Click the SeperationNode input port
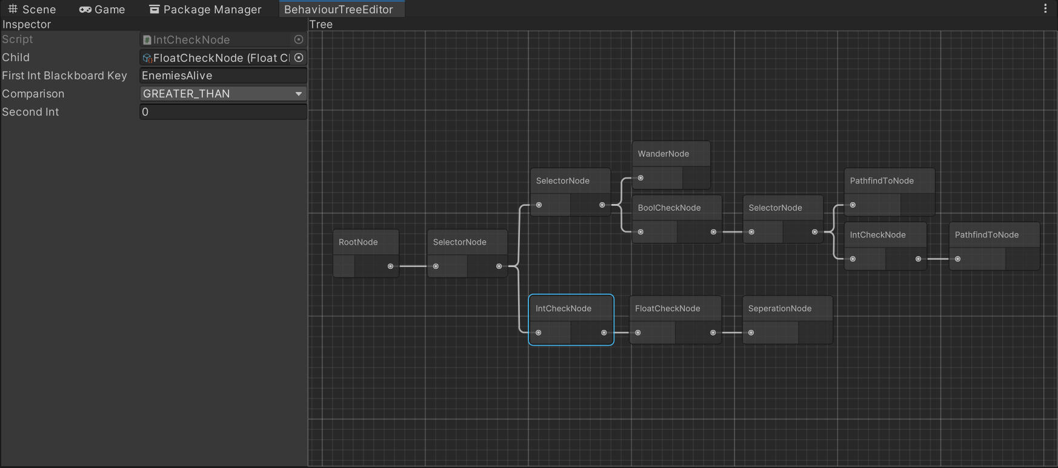Screen dimensions: 1058x468 pos(751,332)
